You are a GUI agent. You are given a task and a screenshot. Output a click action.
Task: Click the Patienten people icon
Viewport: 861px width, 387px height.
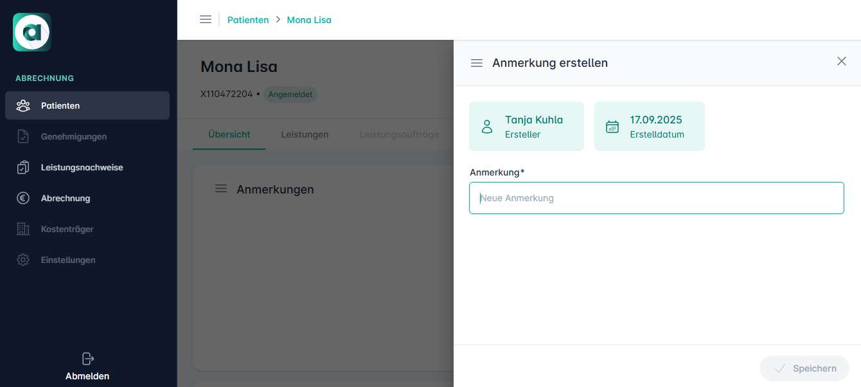(23, 105)
